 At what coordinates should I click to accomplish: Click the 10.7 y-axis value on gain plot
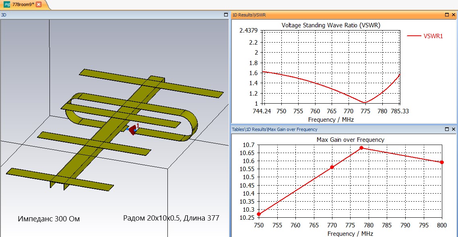point(249,145)
